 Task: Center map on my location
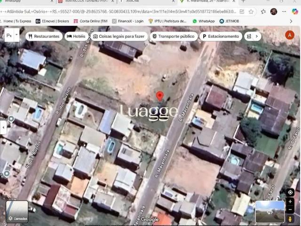[290, 193]
